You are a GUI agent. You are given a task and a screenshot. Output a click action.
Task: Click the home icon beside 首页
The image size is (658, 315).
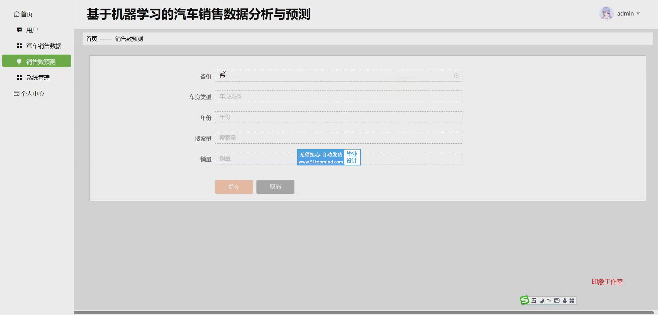(16, 14)
